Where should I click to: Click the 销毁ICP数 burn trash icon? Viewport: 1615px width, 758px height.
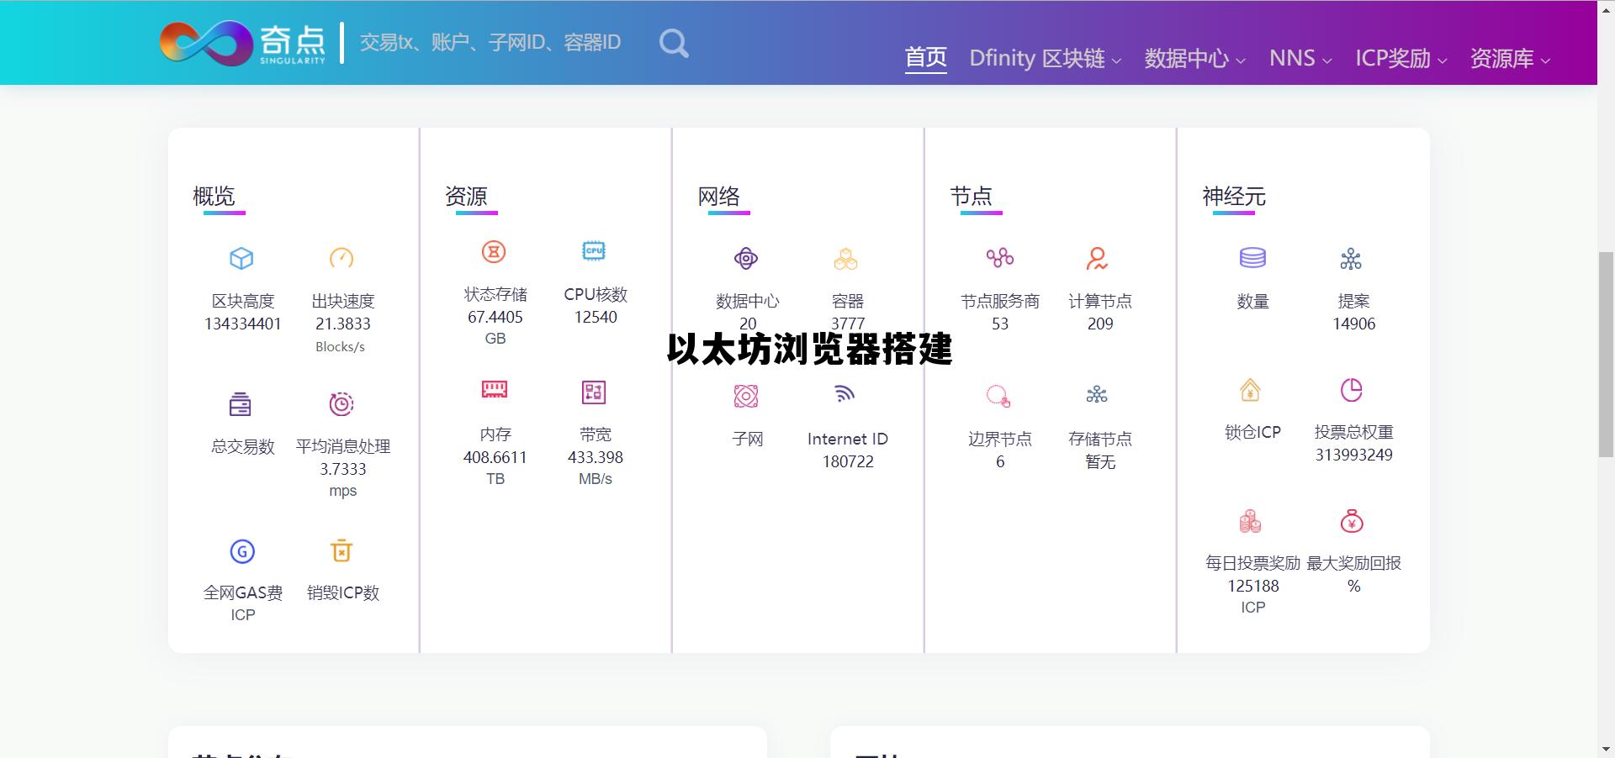click(342, 550)
